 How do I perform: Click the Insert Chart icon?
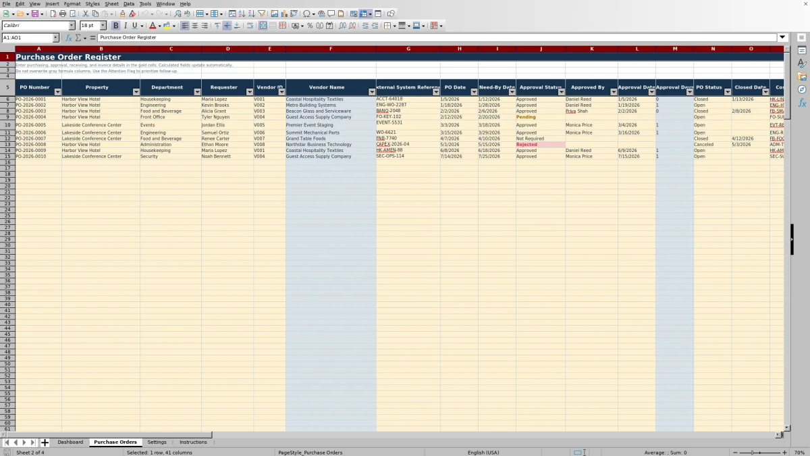283,14
